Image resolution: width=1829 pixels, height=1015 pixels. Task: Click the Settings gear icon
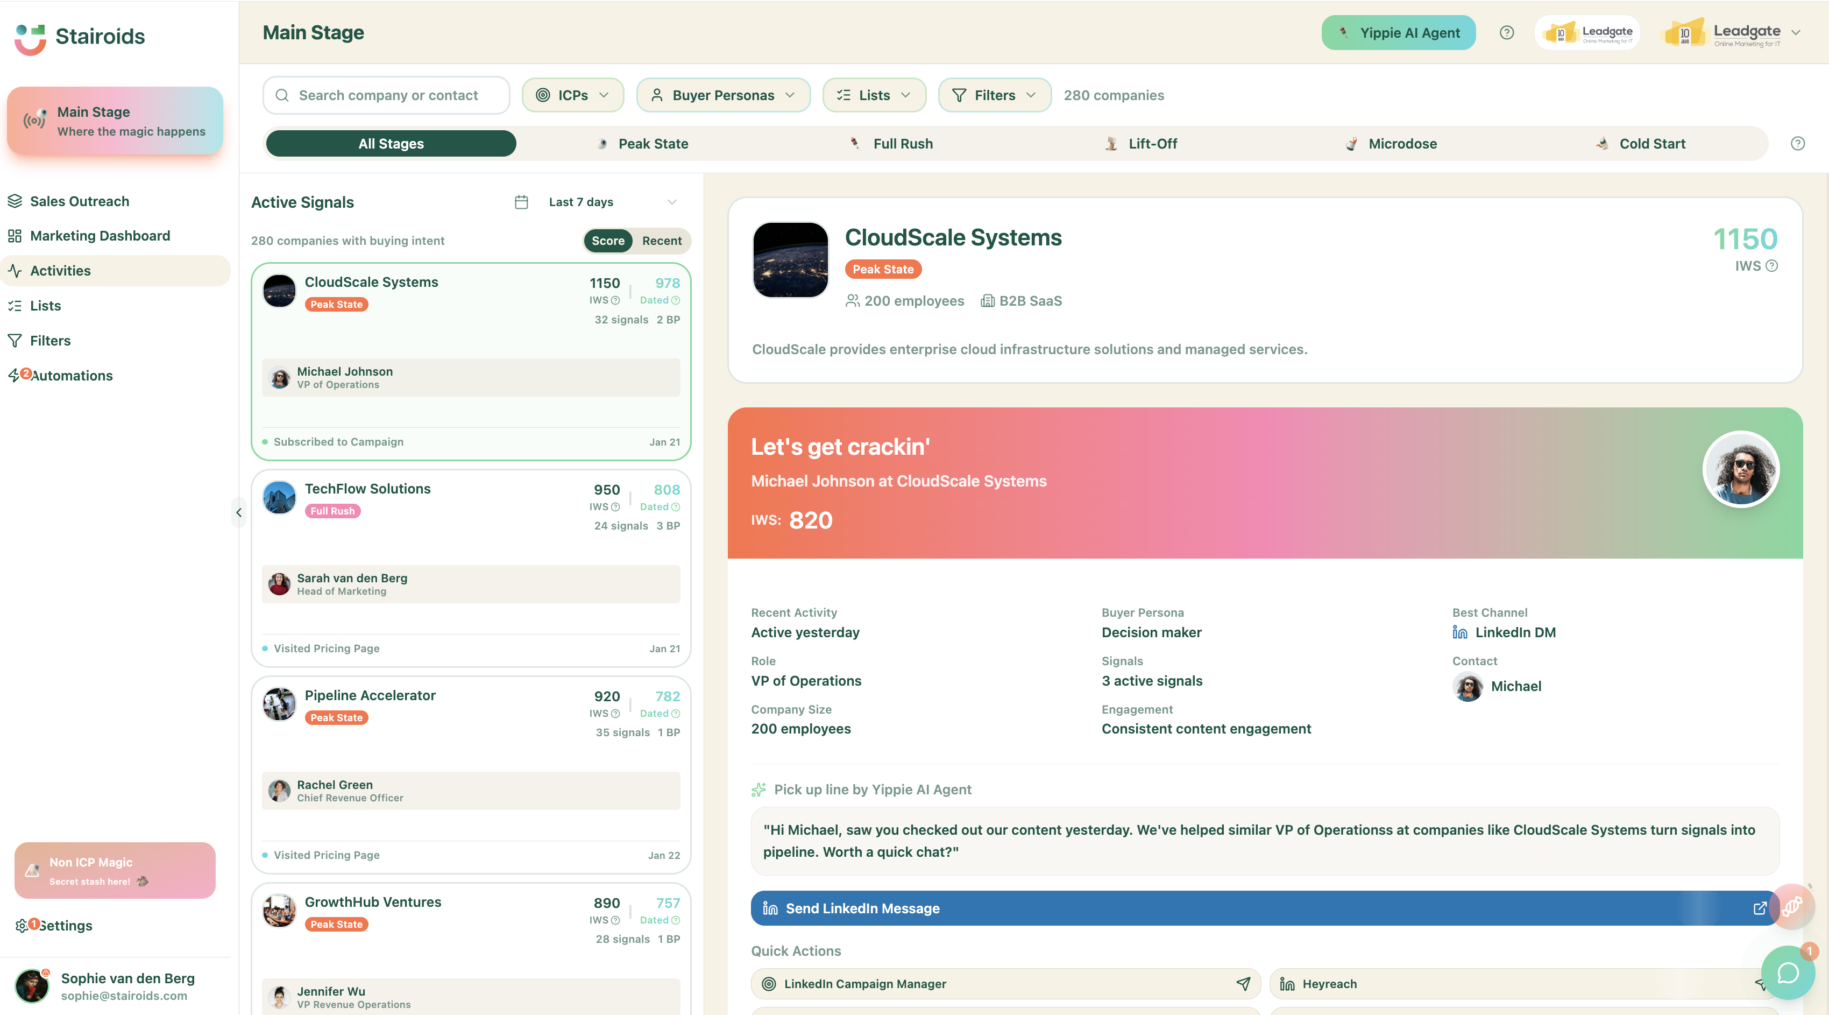(22, 926)
